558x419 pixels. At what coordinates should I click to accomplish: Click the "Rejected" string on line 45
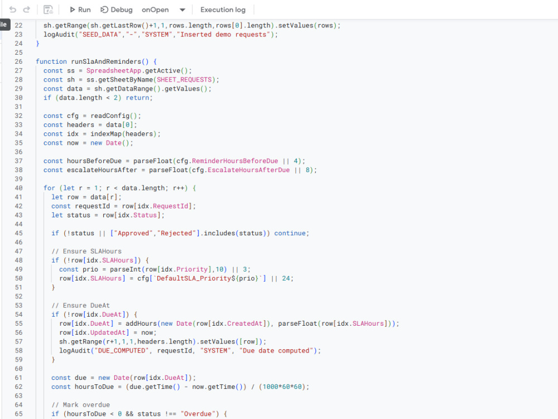(x=176, y=234)
